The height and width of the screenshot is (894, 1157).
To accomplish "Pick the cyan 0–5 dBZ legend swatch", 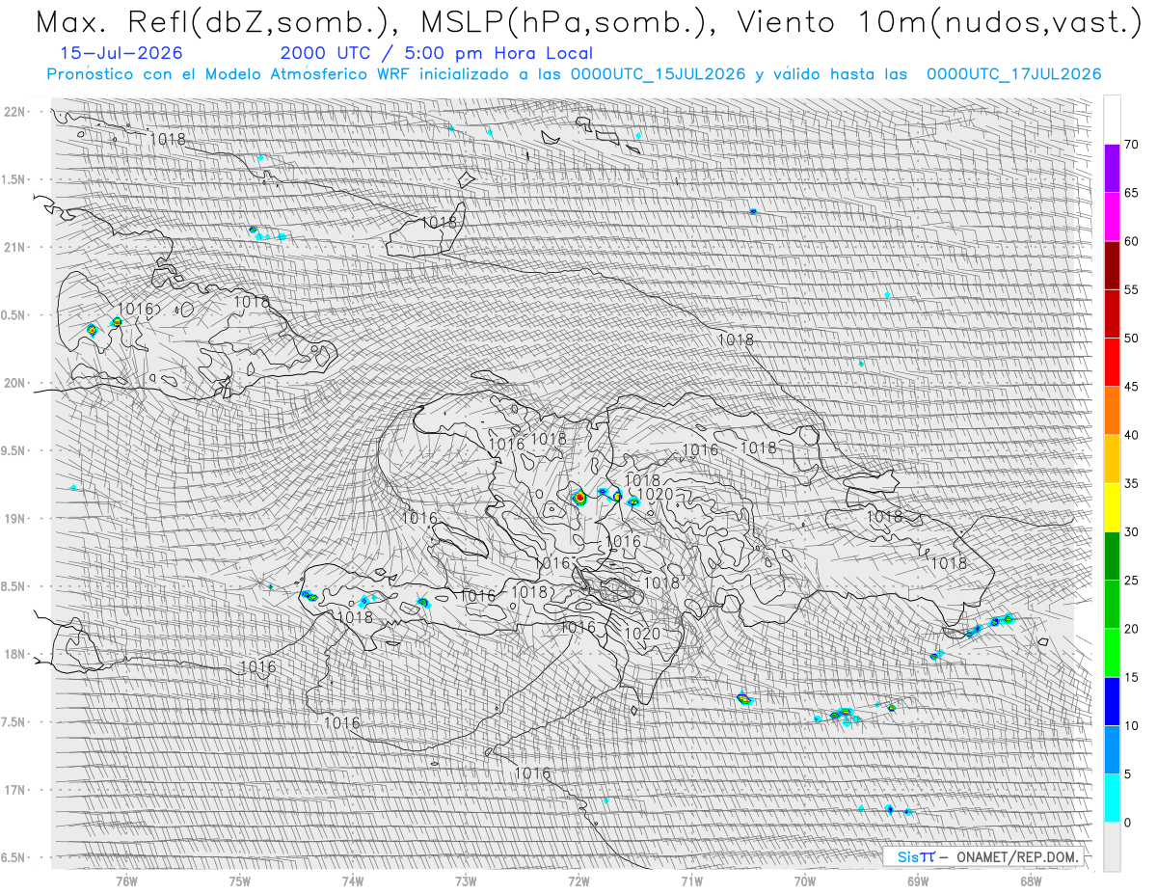I will [1112, 798].
